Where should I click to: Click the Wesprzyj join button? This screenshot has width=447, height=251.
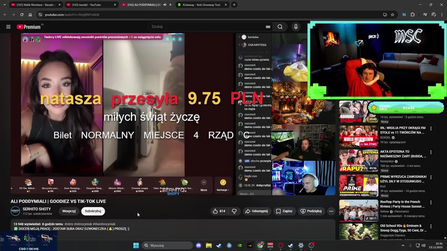coord(69,211)
